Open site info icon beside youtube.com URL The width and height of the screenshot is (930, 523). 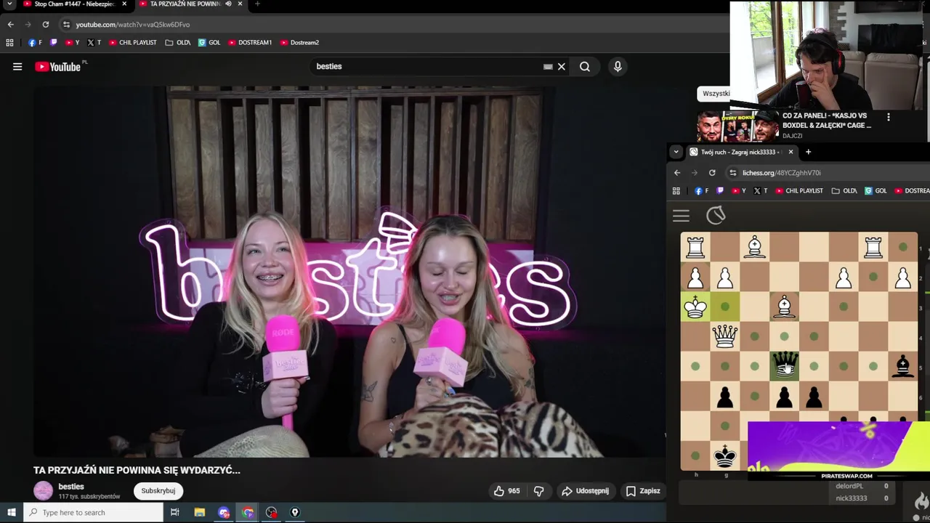click(66, 25)
